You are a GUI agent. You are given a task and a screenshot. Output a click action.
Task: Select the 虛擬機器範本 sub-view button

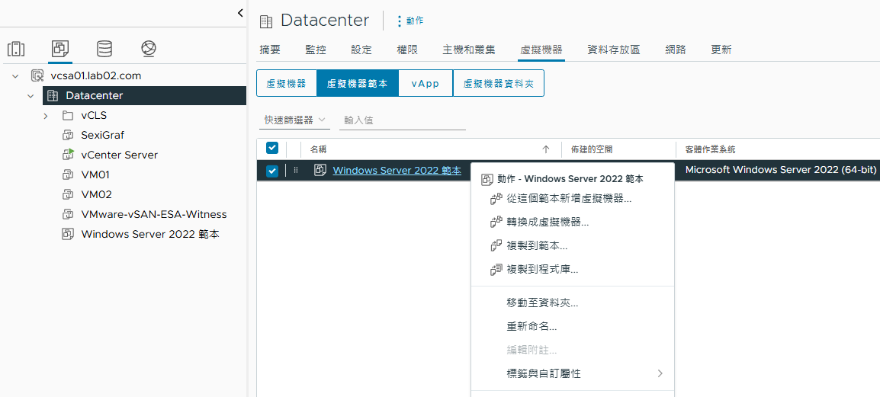pyautogui.click(x=358, y=84)
